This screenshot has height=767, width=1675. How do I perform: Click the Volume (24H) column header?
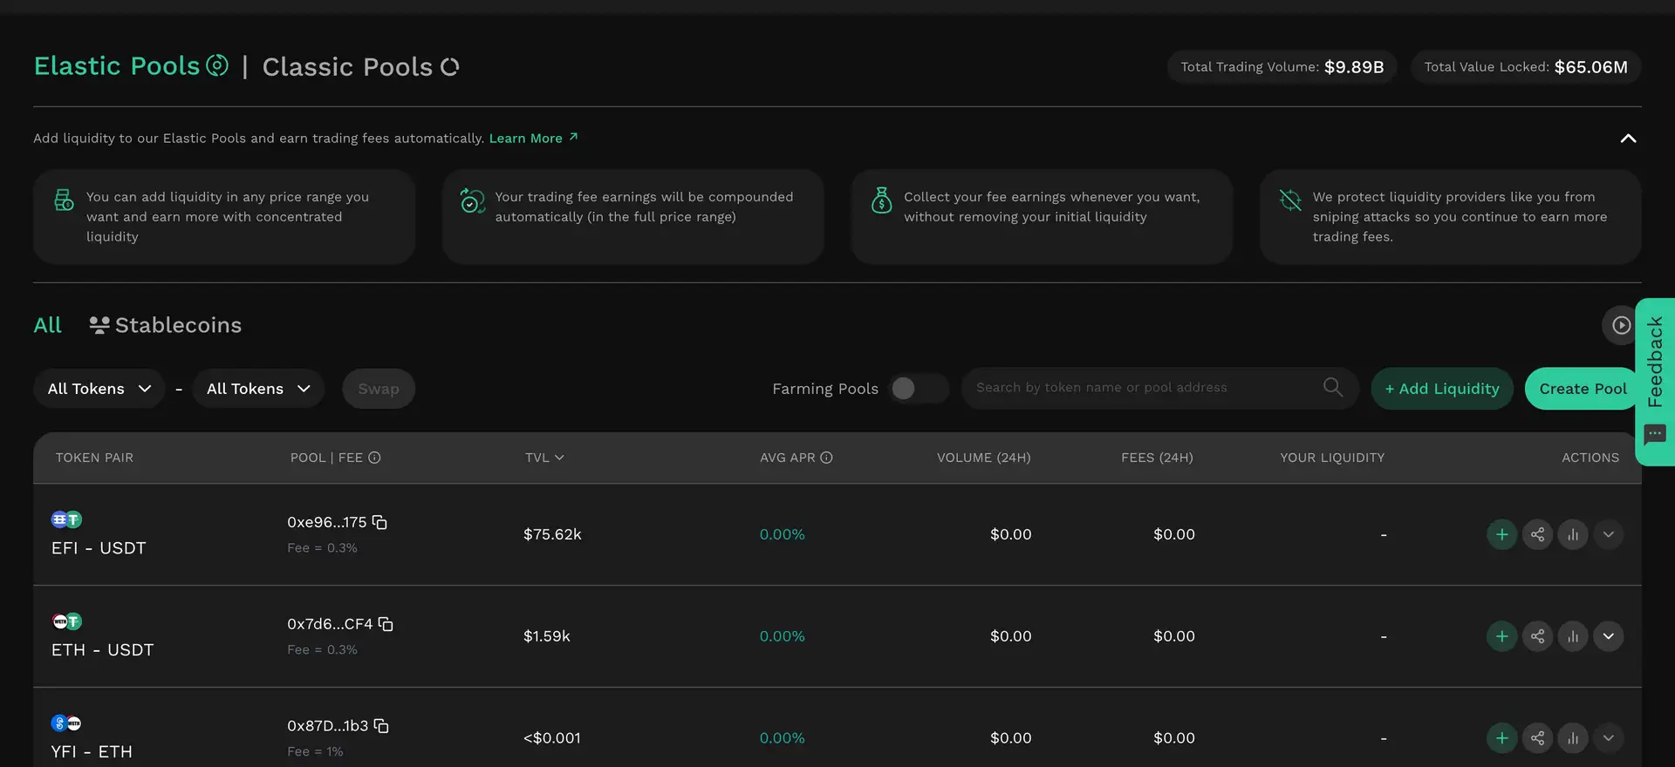tap(983, 458)
